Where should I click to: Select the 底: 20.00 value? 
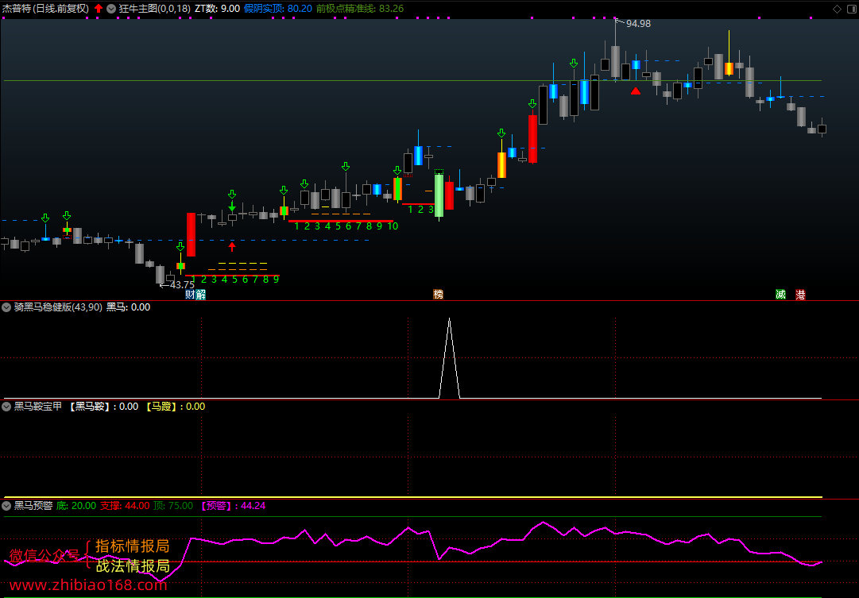tap(76, 505)
